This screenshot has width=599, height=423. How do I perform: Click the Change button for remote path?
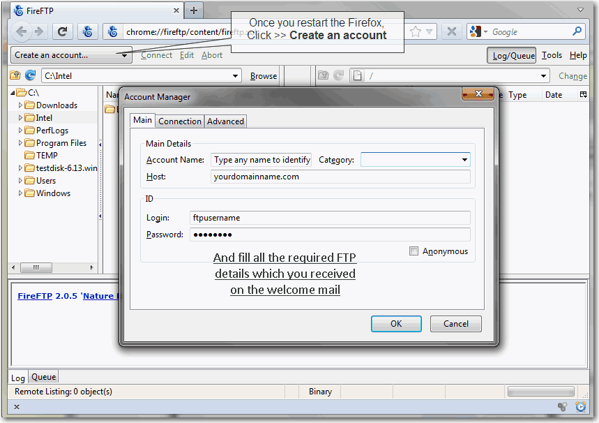pyautogui.click(x=573, y=75)
